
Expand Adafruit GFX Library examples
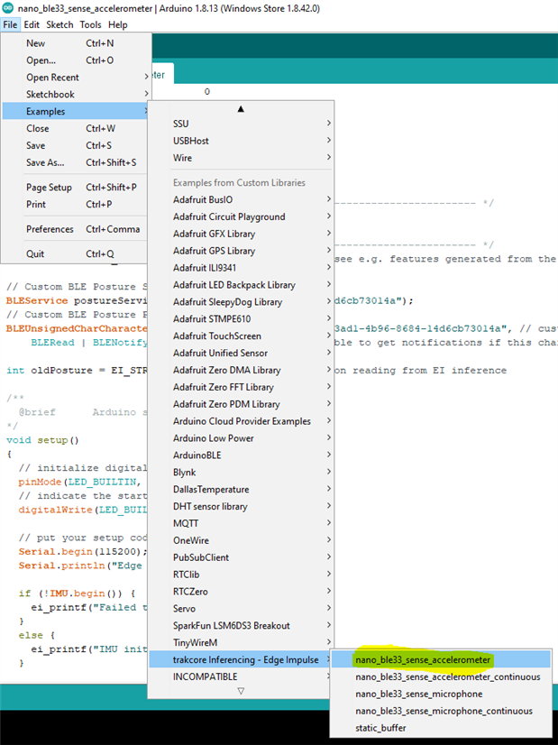(x=241, y=235)
